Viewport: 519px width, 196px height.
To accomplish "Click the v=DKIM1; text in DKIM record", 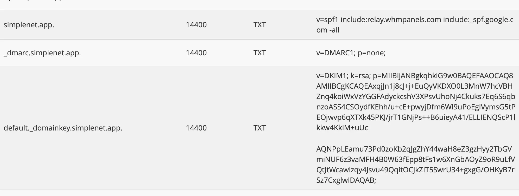I will point(332,76).
